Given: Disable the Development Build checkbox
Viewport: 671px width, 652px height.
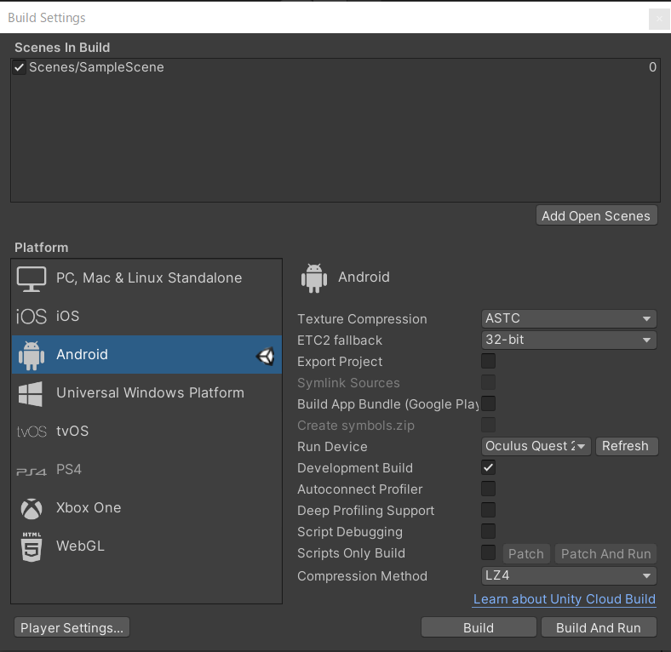Looking at the screenshot, I should pyautogui.click(x=488, y=467).
